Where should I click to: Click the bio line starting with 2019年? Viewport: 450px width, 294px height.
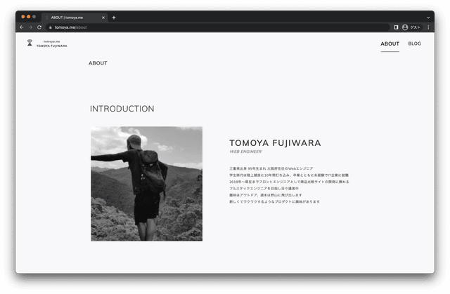pyautogui.click(x=289, y=182)
